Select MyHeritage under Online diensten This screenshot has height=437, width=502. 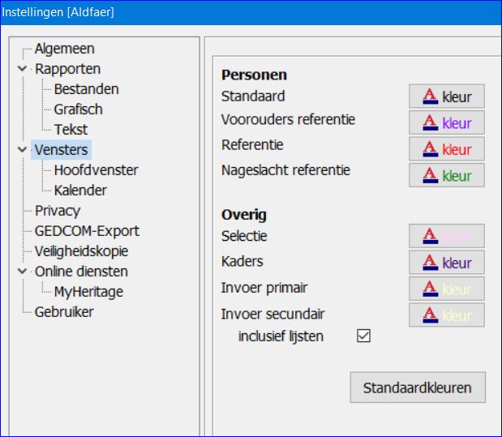88,292
